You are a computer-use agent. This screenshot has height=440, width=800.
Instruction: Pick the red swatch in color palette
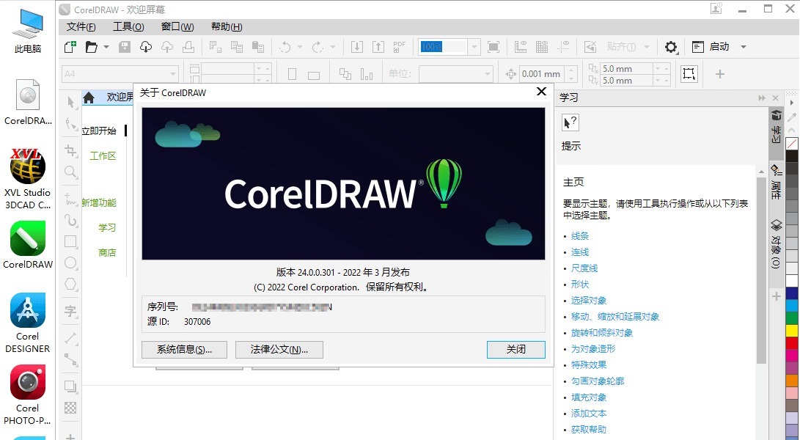pos(792,342)
